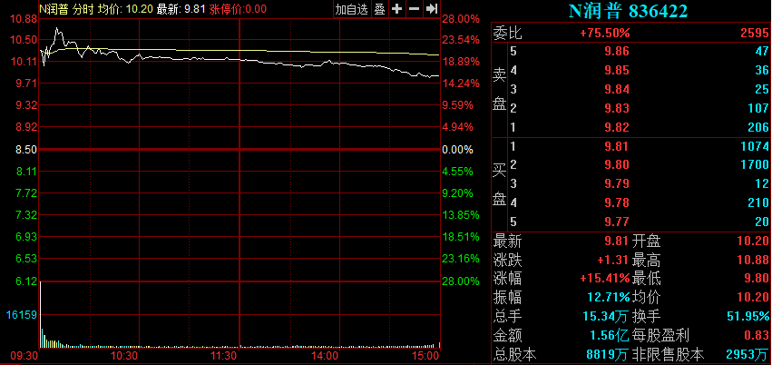Click the 涨跌 value +1.31
The height and width of the screenshot is (365, 772).
(x=614, y=260)
